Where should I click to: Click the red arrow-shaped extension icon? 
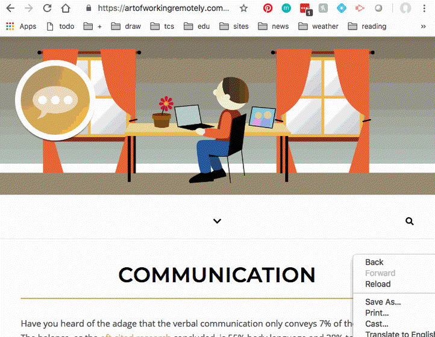[x=360, y=8]
